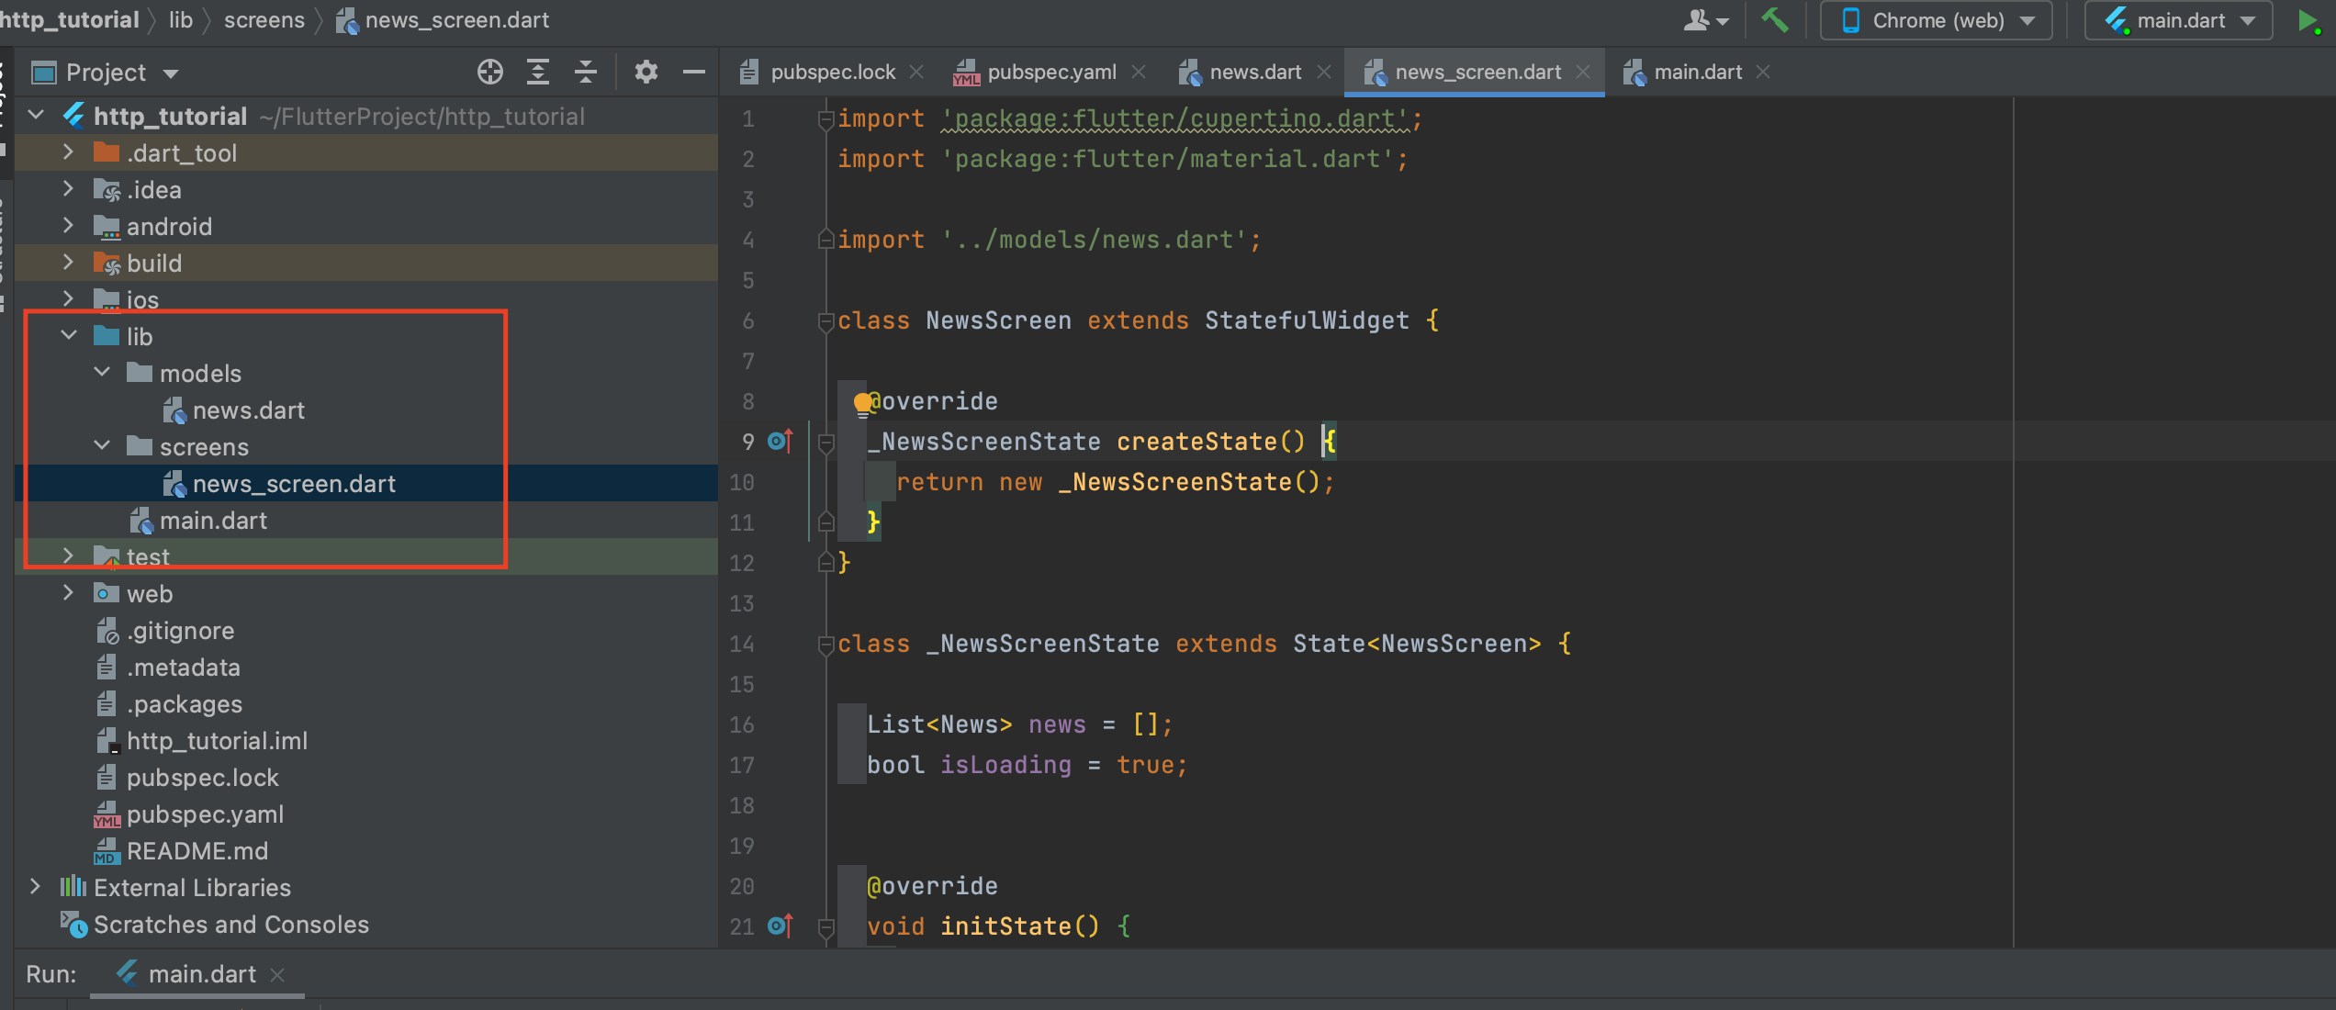
Task: Toggle fold marker beside line 14 class
Action: point(825,645)
